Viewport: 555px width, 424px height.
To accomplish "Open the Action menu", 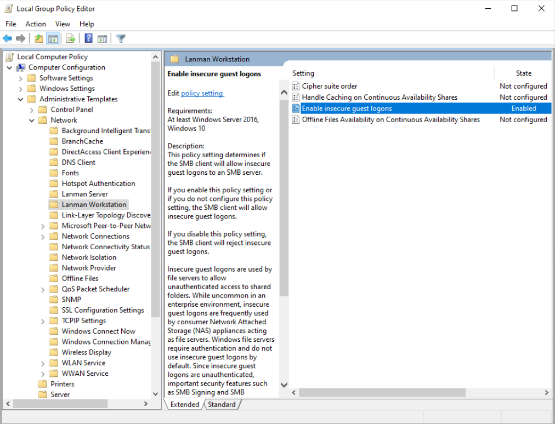I will click(36, 24).
